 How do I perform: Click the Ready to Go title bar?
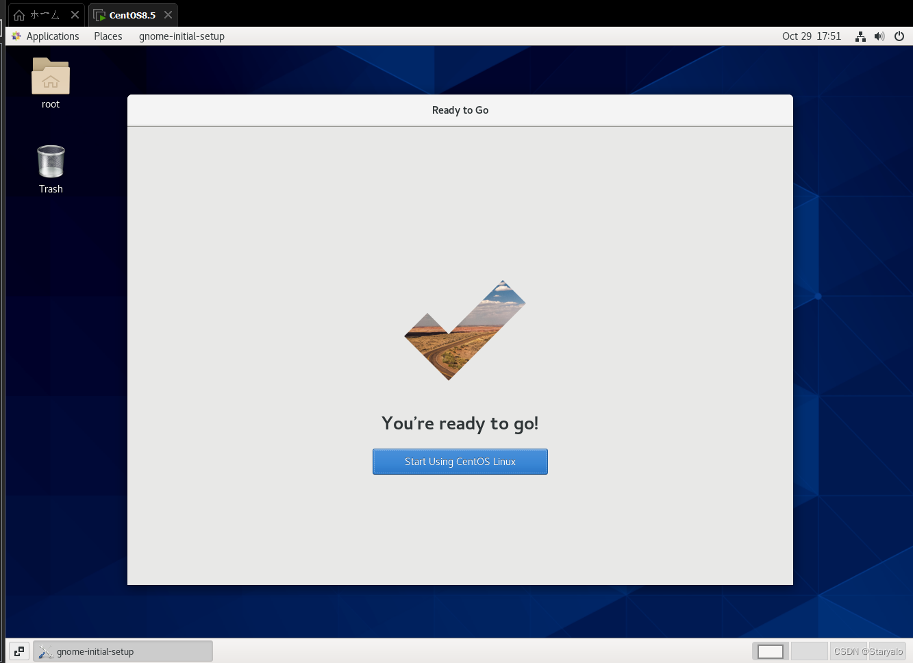pyautogui.click(x=460, y=110)
